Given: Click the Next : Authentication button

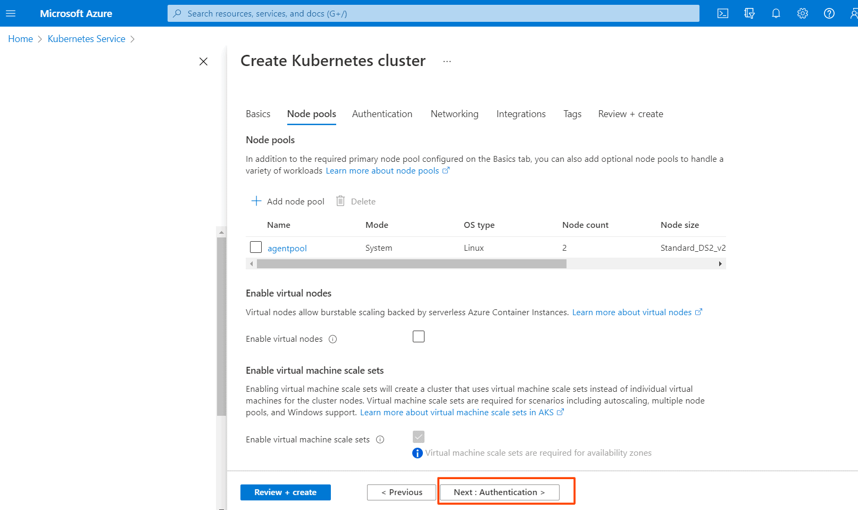Looking at the screenshot, I should 499,492.
